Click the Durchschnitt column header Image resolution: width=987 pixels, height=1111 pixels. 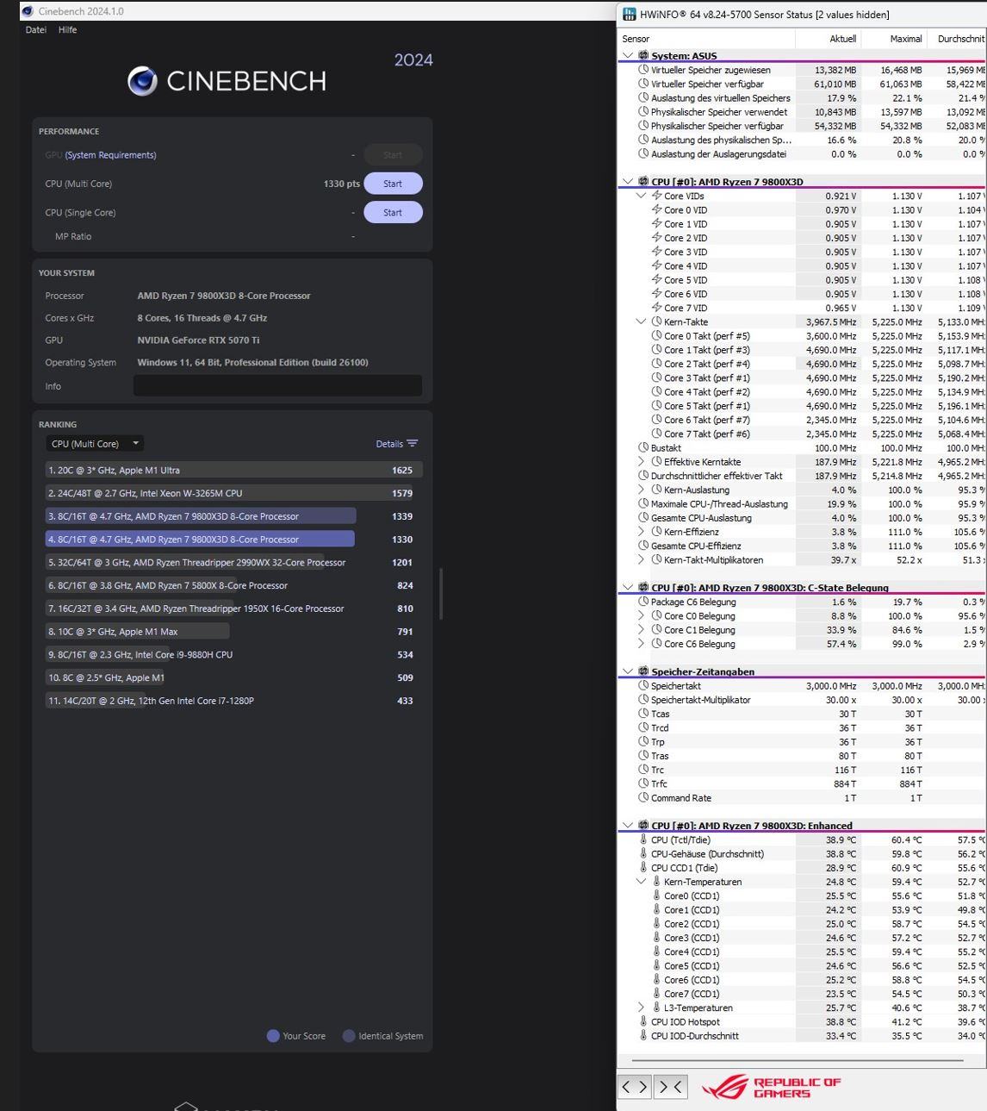coord(957,39)
